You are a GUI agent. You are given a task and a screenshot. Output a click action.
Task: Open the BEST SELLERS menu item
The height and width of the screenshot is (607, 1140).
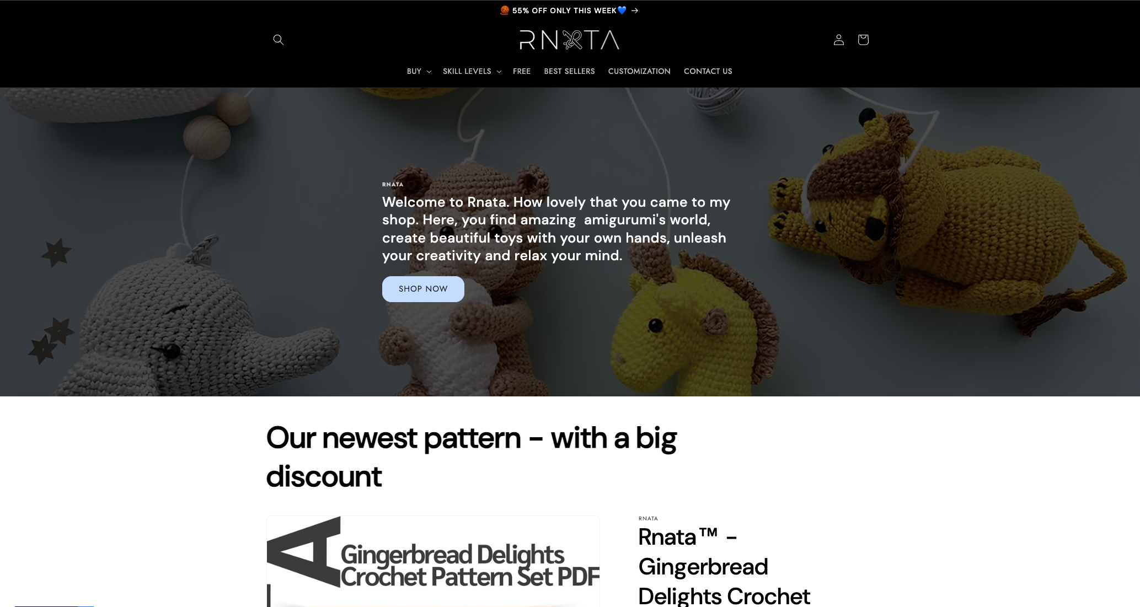click(x=569, y=71)
